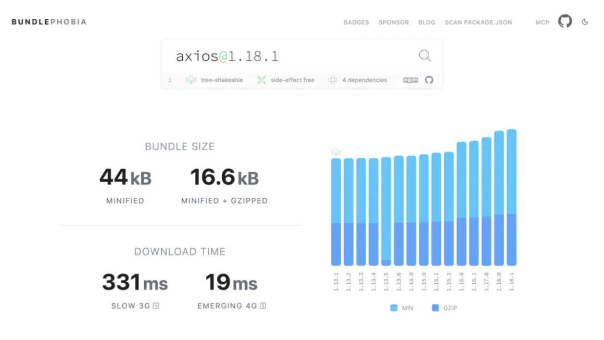Screen dimensions: 604x340
Task: Click the MINIFIED + GZIPPED label
Action: (224, 200)
